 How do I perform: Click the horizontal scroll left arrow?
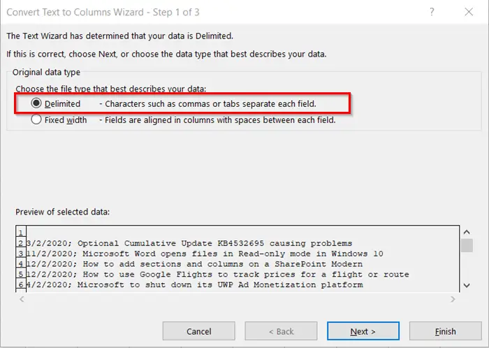point(22,299)
